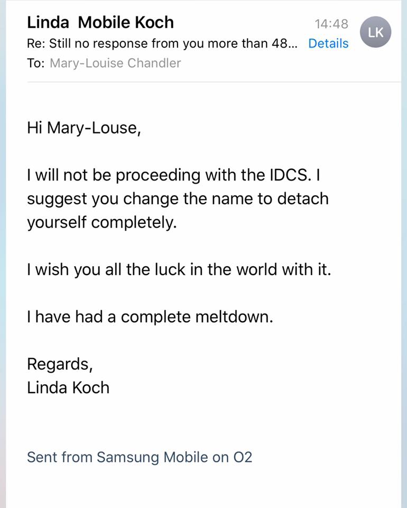Tap the LK contact avatar
The image size is (407, 508).
click(x=375, y=32)
